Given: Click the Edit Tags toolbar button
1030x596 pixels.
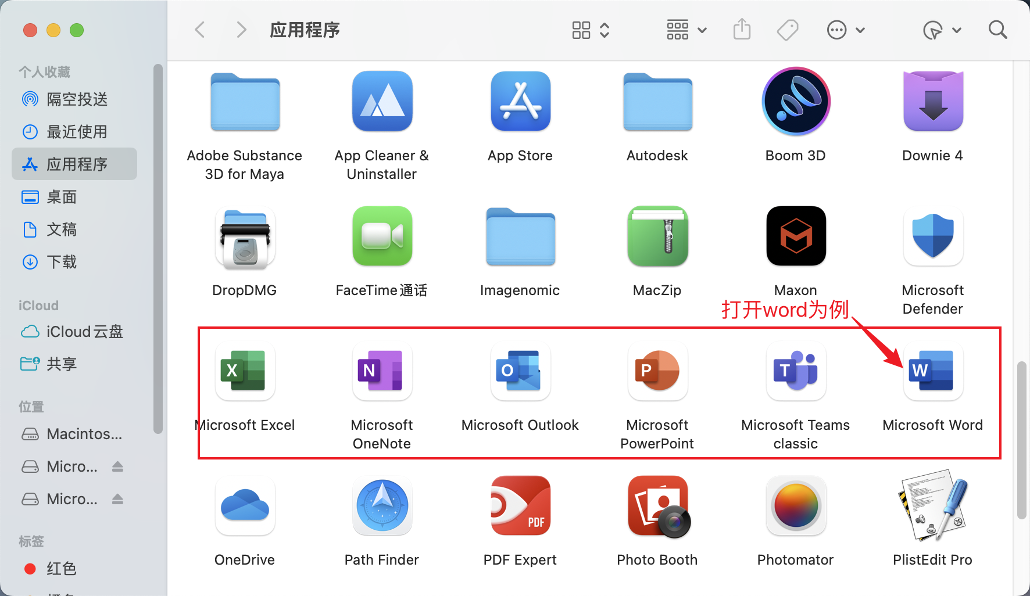Looking at the screenshot, I should 788,30.
